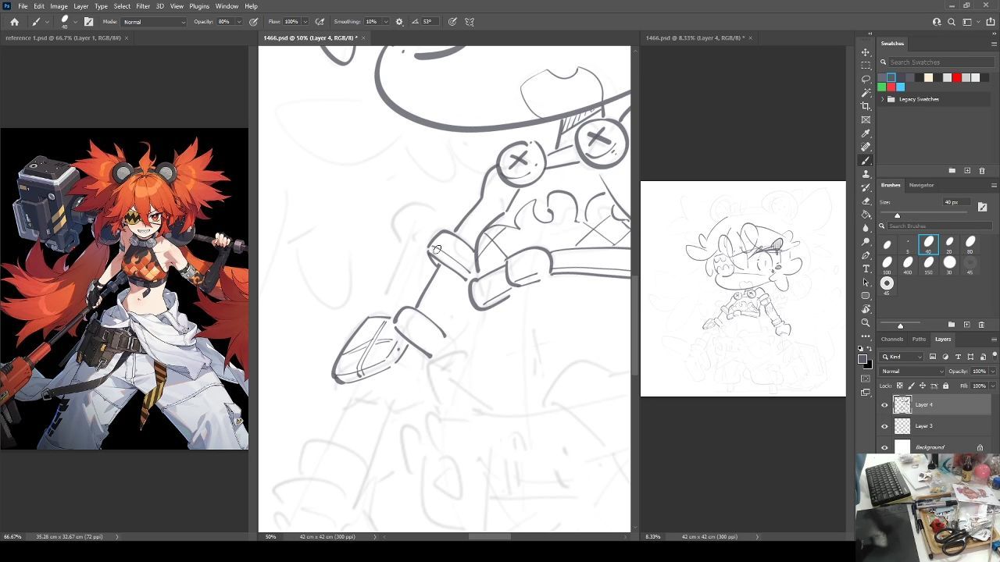Viewport: 1000px width, 562px height.
Task: Select the Paint Bucket tool
Action: pyautogui.click(x=866, y=215)
